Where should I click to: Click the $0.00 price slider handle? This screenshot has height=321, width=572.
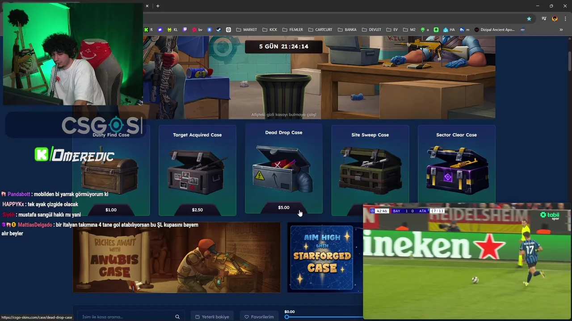[287, 317]
